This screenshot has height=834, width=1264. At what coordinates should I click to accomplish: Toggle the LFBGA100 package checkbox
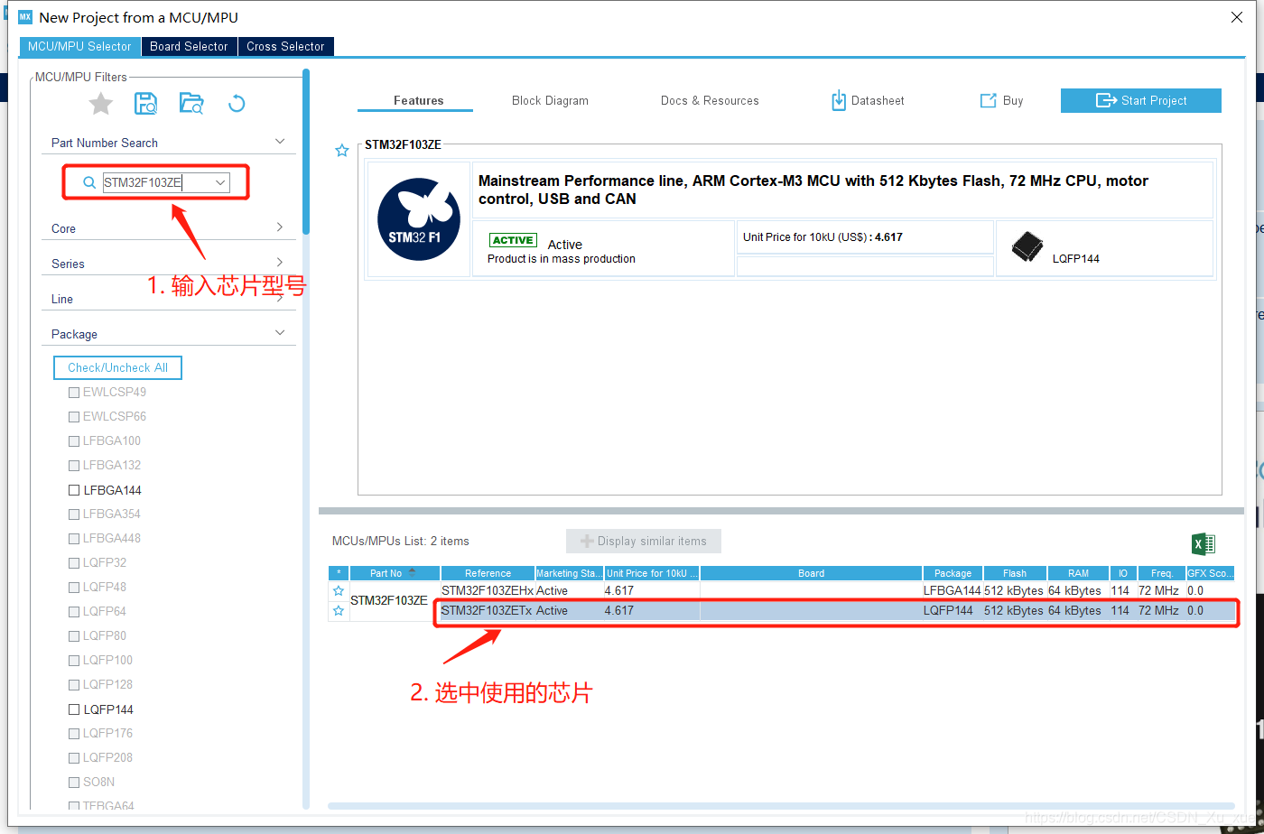(74, 441)
